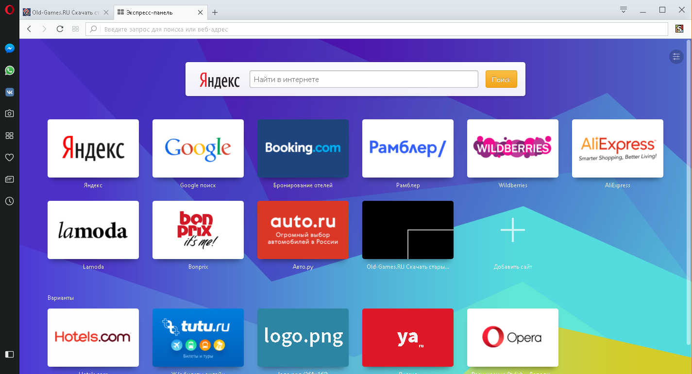Click the magnifier icon in the address bar
This screenshot has height=374, width=692.
click(94, 29)
